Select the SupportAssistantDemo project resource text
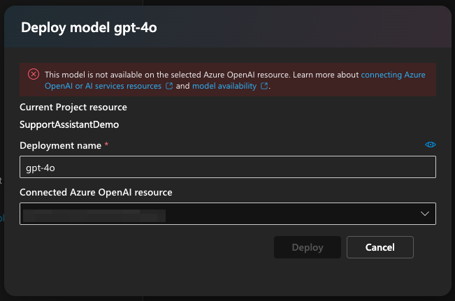The width and height of the screenshot is (455, 301). pos(69,124)
